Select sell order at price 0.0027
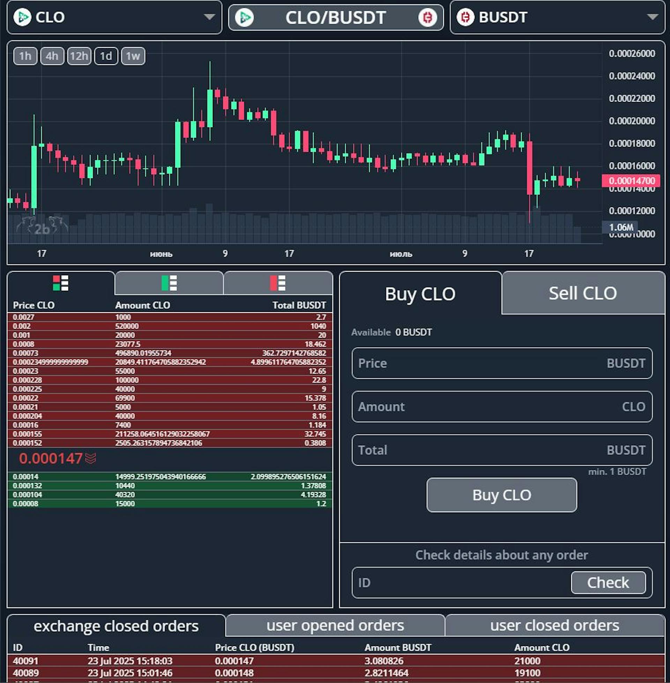 pos(170,317)
